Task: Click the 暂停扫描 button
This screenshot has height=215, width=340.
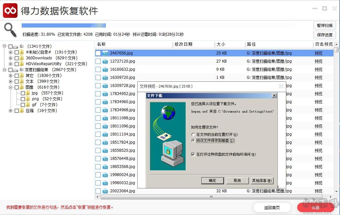Action: [x=324, y=26]
